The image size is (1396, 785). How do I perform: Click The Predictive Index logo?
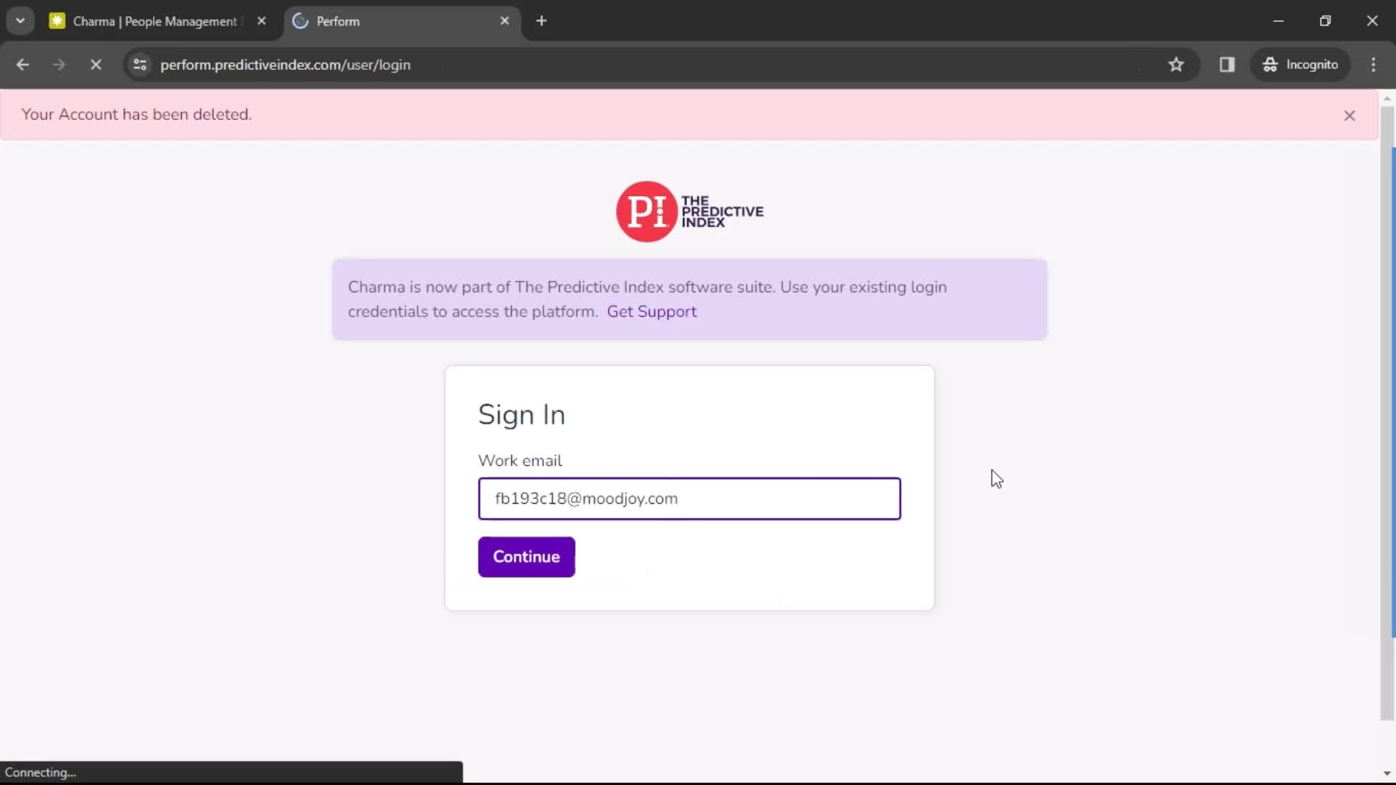(689, 212)
